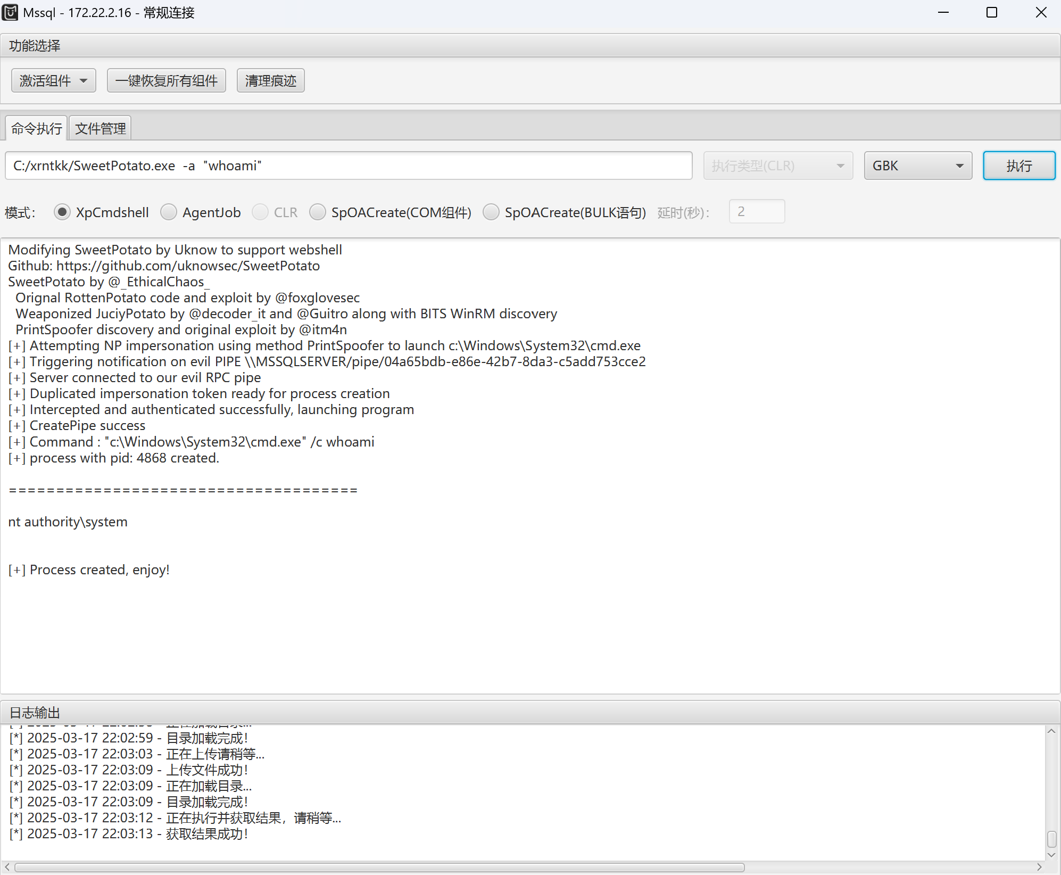Select the XpCmdshell radio button
The width and height of the screenshot is (1061, 875).
pos(62,212)
